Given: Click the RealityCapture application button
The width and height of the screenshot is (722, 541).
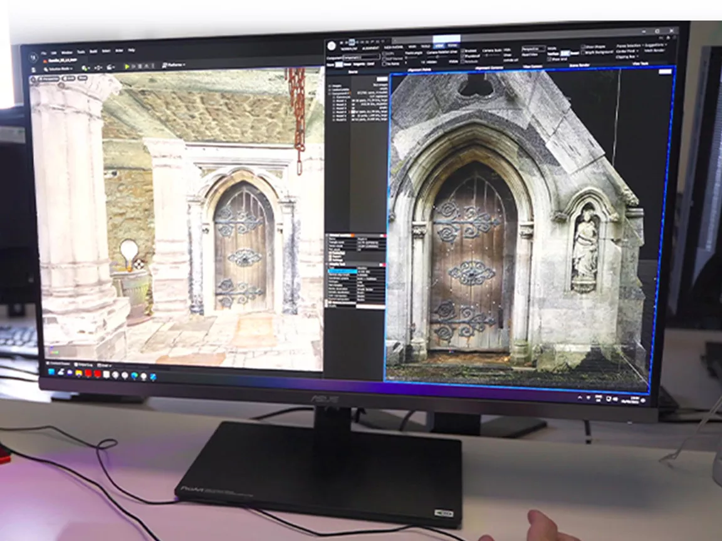Looking at the screenshot, I should [x=331, y=46].
